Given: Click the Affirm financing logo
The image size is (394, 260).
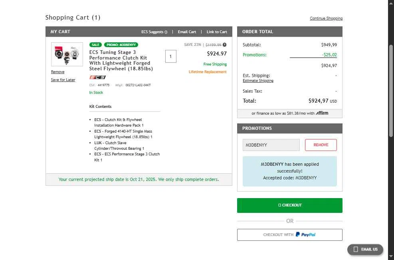Looking at the screenshot, I should click(x=322, y=113).
